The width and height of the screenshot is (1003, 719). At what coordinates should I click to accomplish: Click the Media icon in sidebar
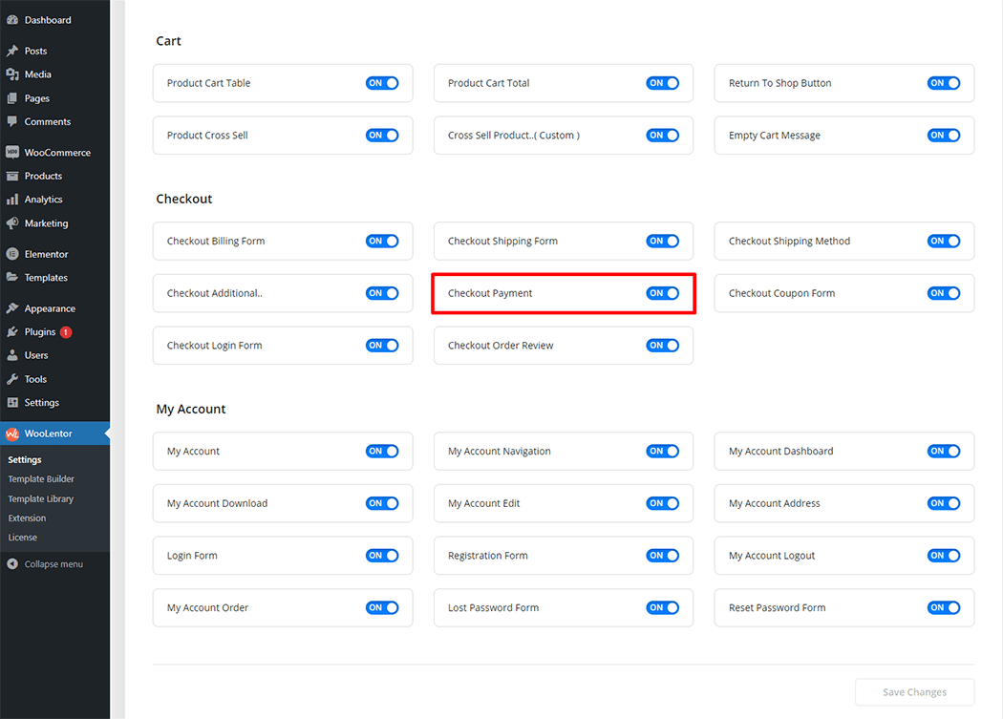click(x=12, y=74)
